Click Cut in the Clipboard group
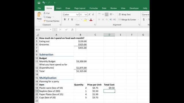Viewport: 184px width, 103px height. [47, 13]
